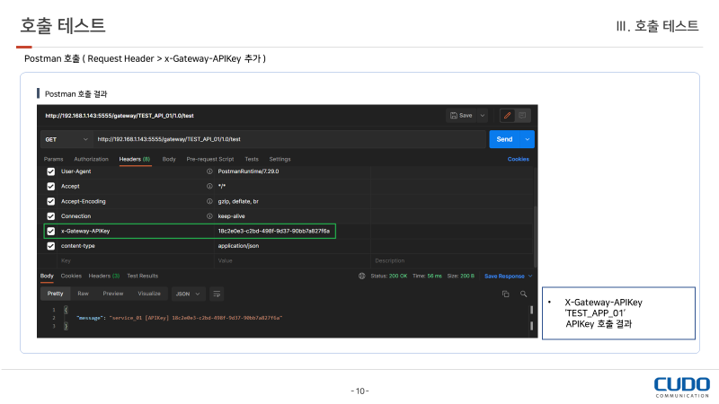Click the wrap lines icon

[217, 294]
